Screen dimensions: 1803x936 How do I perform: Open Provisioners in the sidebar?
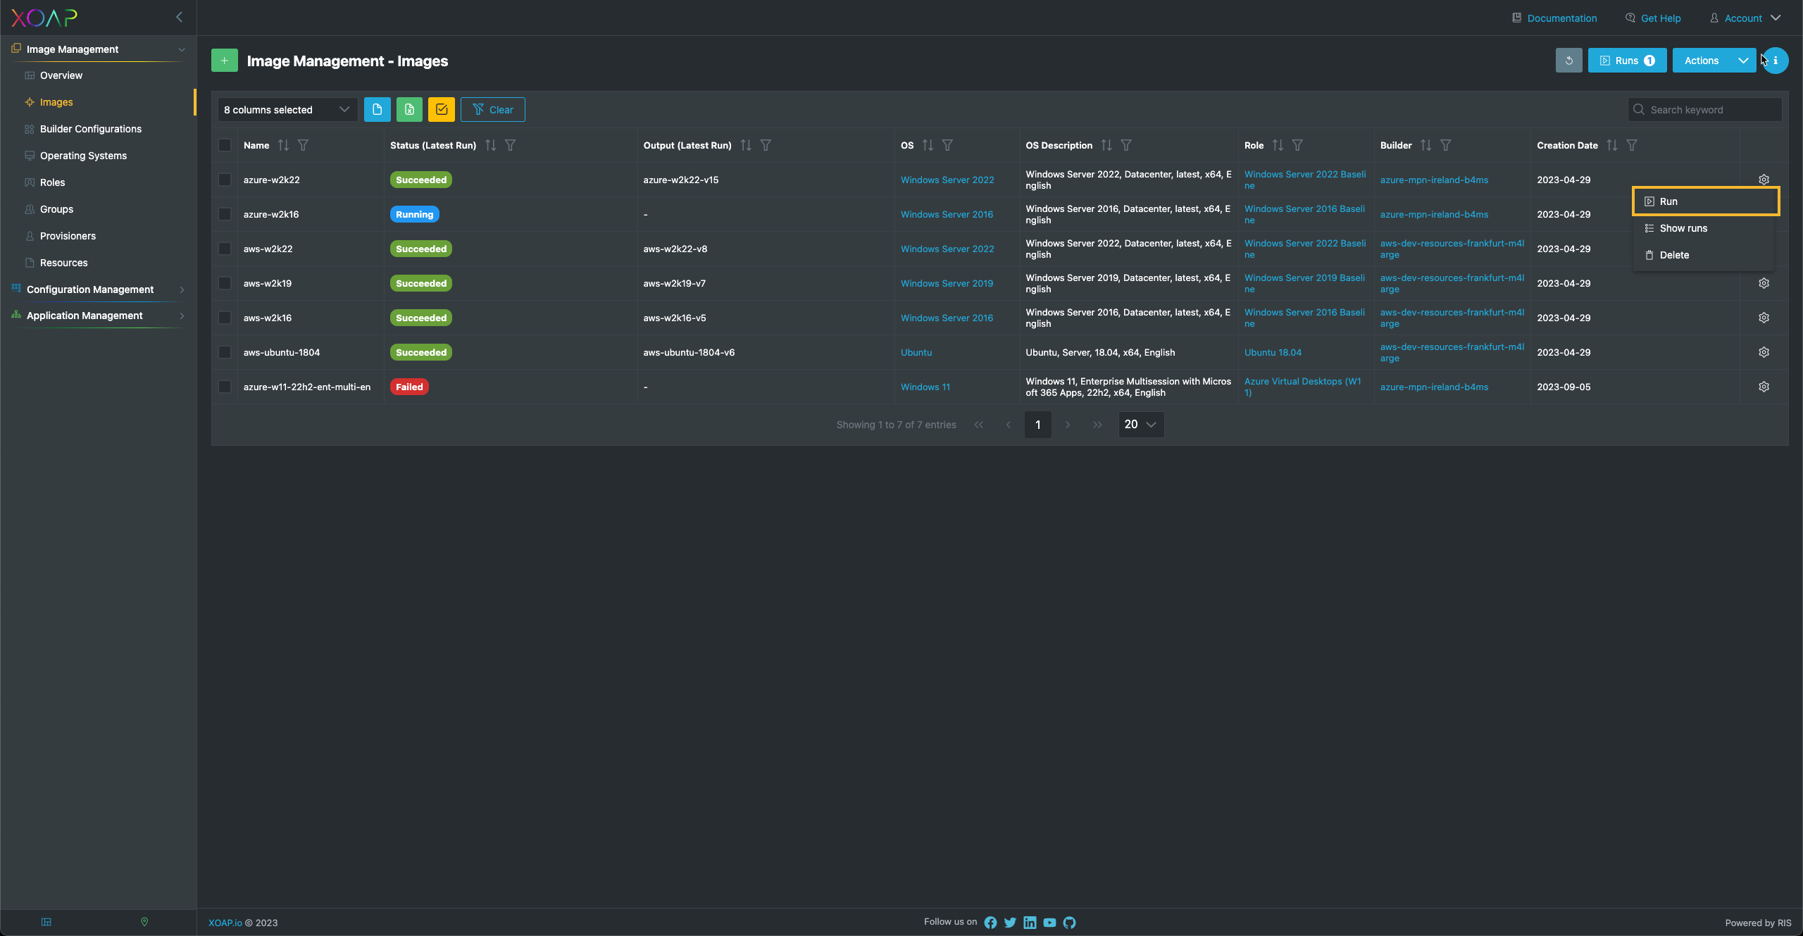68,236
